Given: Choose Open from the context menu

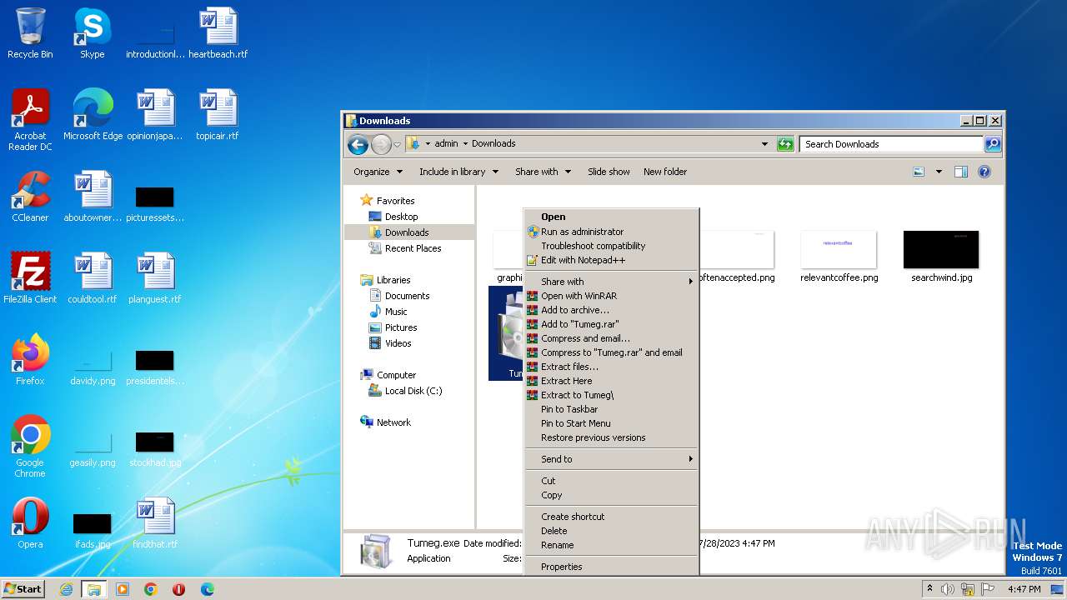Looking at the screenshot, I should 611,217.
